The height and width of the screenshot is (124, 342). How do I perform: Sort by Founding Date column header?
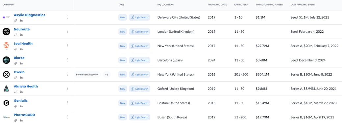[217, 5]
